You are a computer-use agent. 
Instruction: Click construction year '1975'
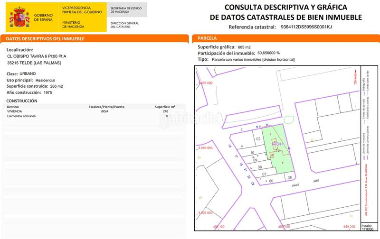click(48, 92)
